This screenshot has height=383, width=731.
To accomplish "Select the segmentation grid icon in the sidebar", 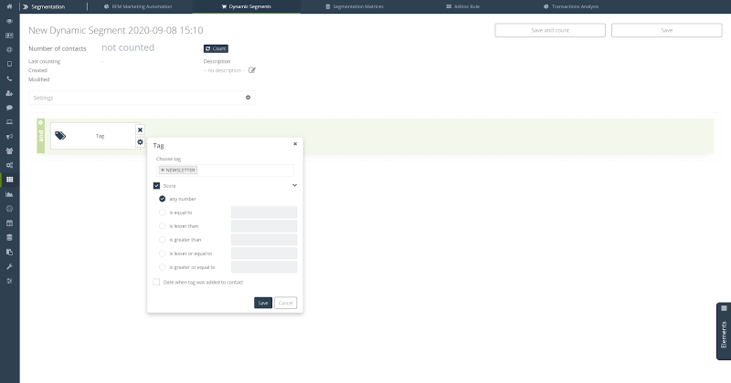I will click(x=9, y=180).
